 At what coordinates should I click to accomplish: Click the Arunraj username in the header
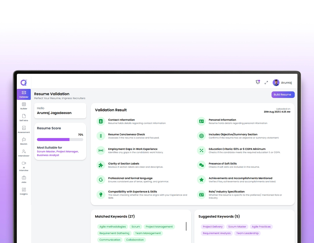point(286,83)
